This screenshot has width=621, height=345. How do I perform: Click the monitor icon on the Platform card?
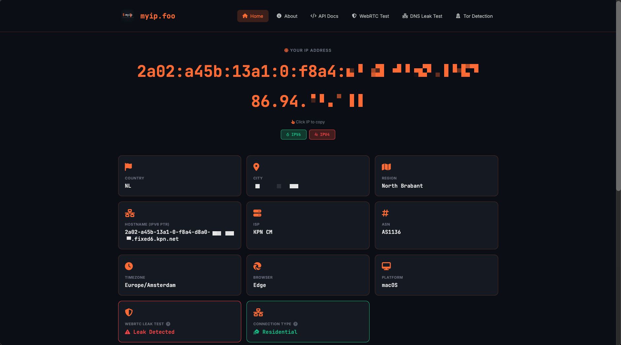coord(386,266)
